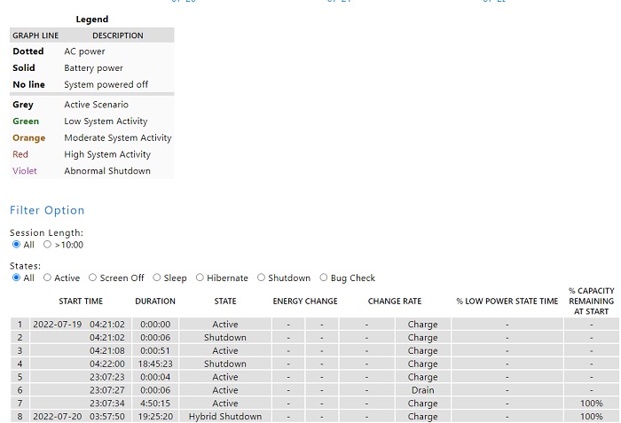This screenshot has width=621, height=423.
Task: Click the Solid legend entry
Action: coord(24,67)
